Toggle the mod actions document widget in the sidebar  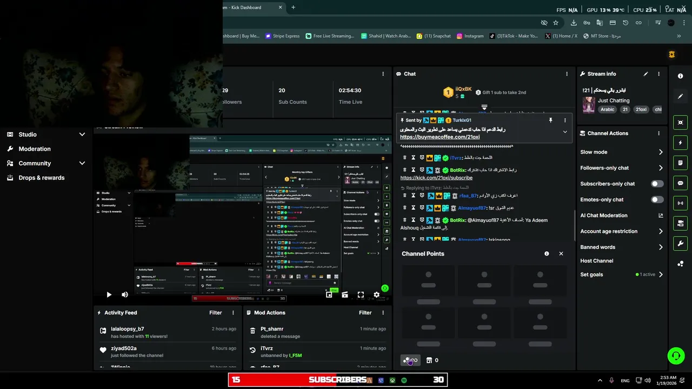[x=681, y=163]
